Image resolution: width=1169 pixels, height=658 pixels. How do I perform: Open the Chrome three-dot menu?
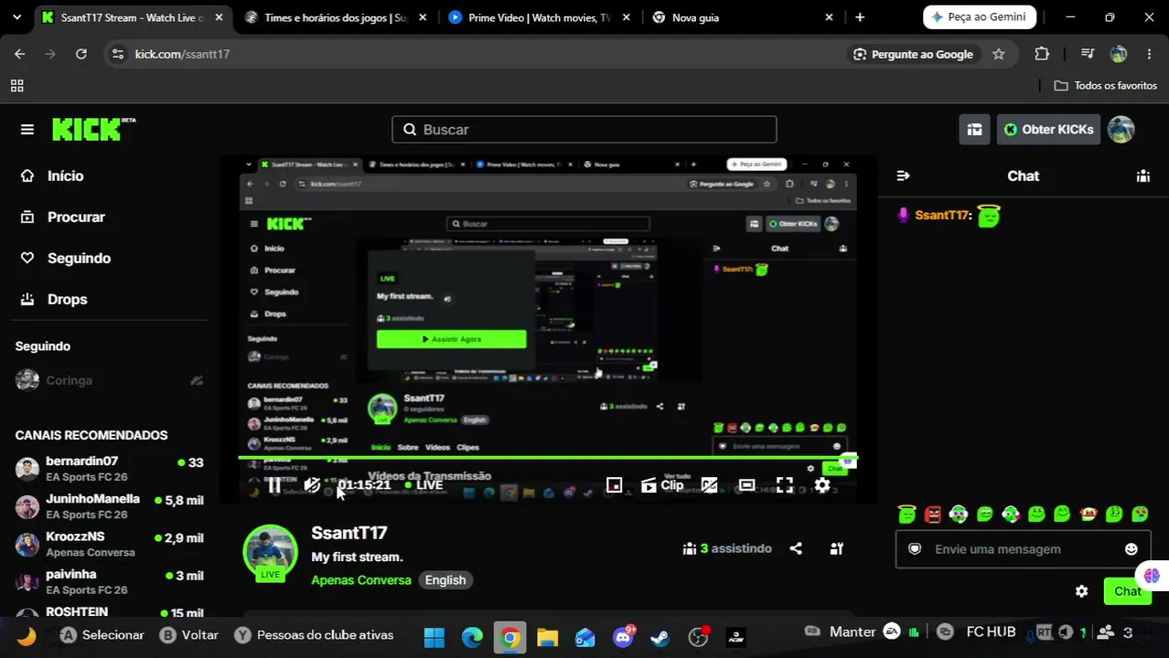tap(1149, 54)
